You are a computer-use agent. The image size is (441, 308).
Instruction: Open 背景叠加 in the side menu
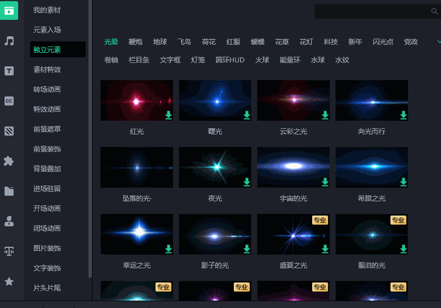coord(47,168)
